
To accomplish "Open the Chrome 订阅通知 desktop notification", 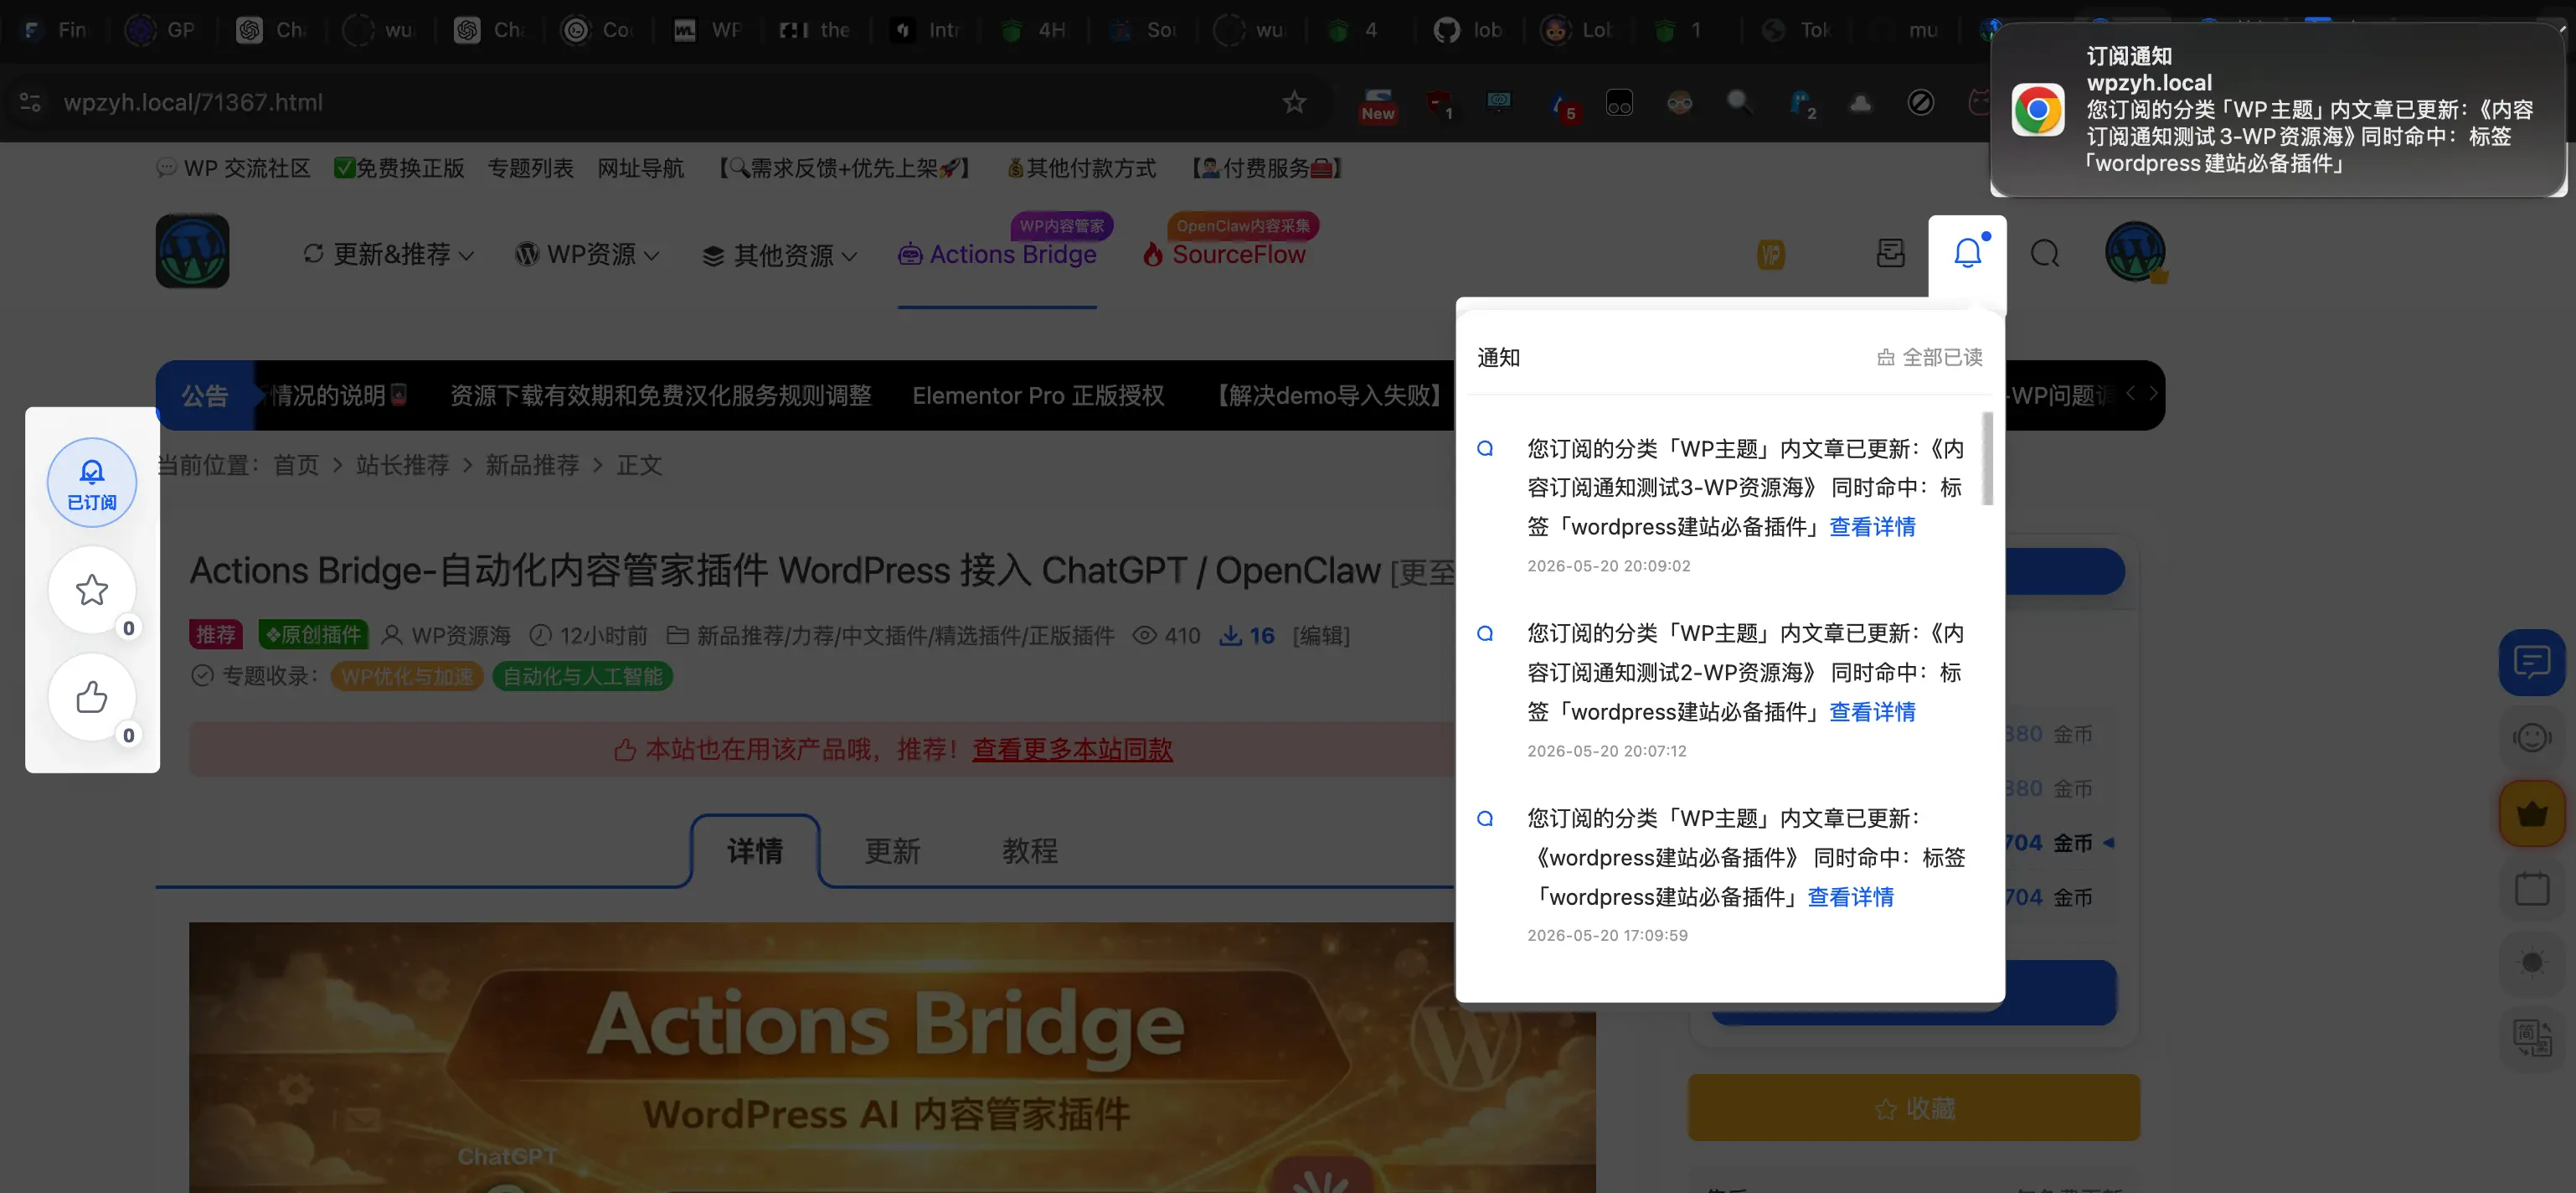I will 2277,110.
